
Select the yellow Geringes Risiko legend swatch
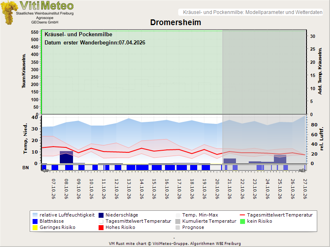pos(35,228)
